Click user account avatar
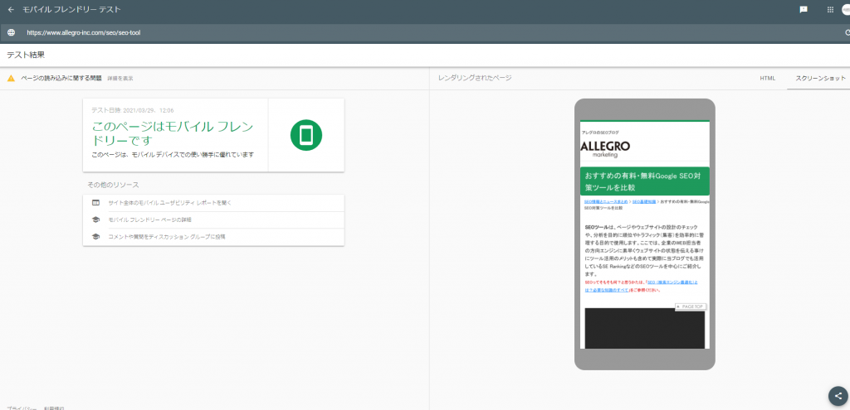 (847, 10)
